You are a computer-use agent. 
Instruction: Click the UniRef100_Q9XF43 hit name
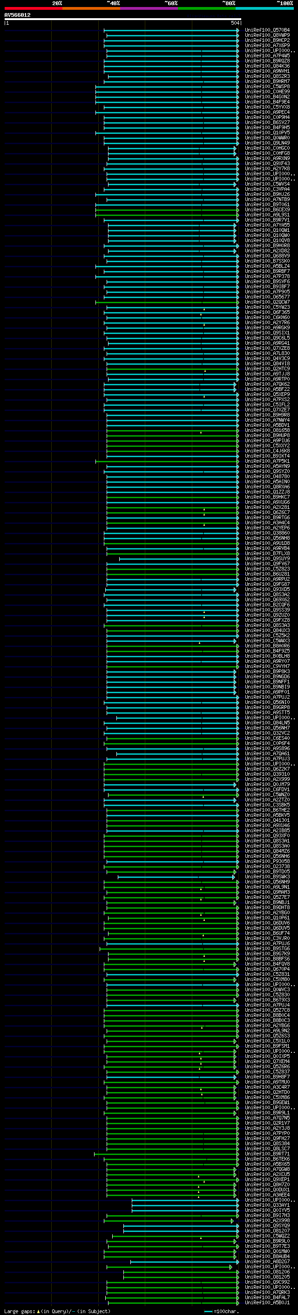pyautogui.click(x=267, y=163)
